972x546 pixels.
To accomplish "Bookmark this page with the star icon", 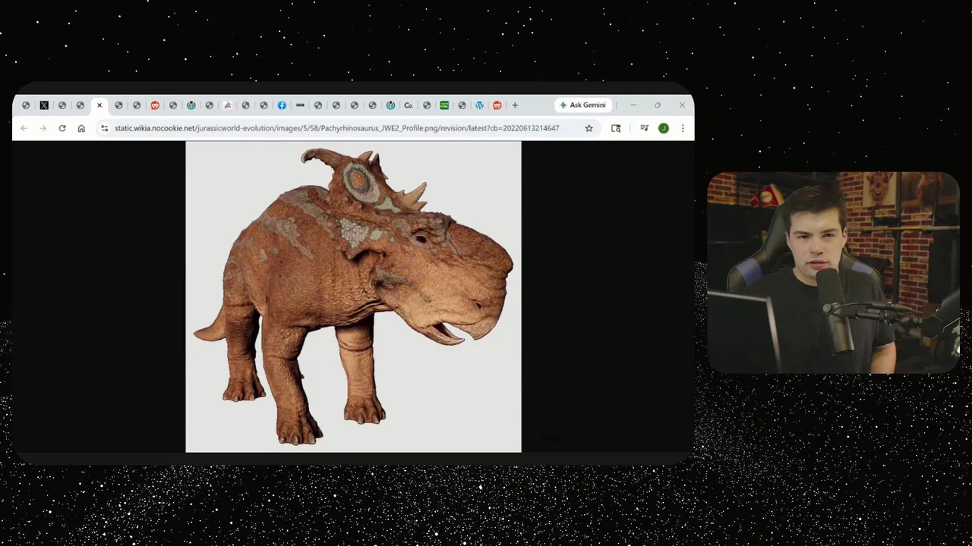I will (589, 128).
